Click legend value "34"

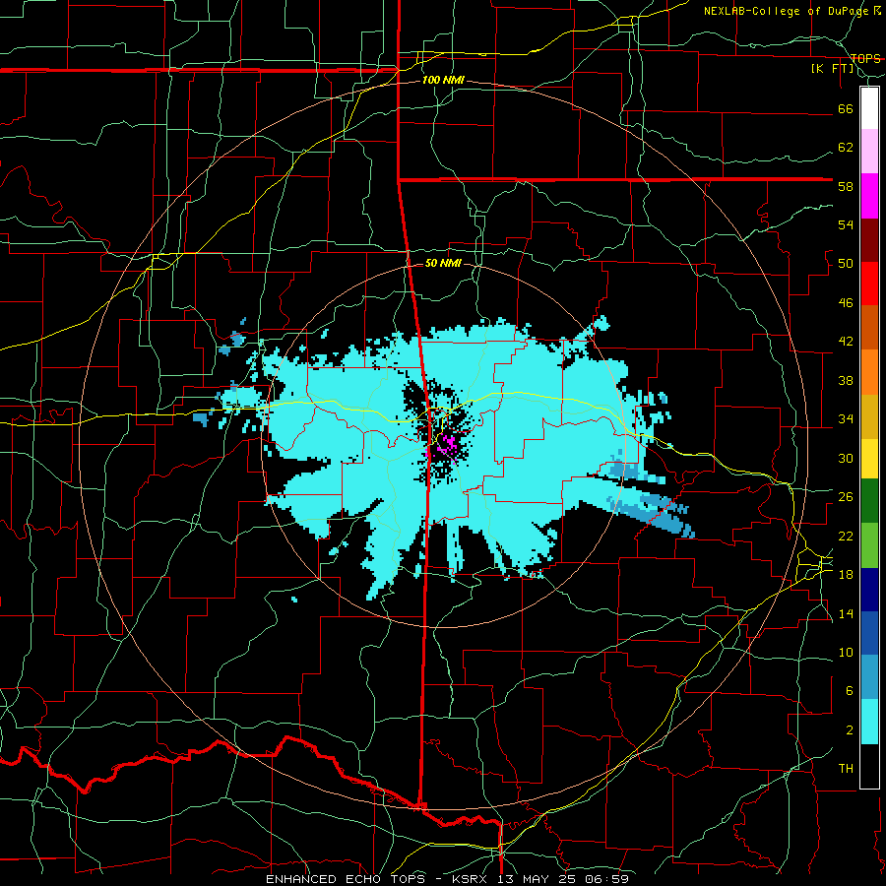[x=846, y=418]
